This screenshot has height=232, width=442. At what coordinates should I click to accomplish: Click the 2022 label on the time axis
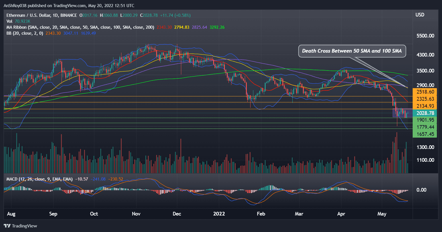click(219, 214)
